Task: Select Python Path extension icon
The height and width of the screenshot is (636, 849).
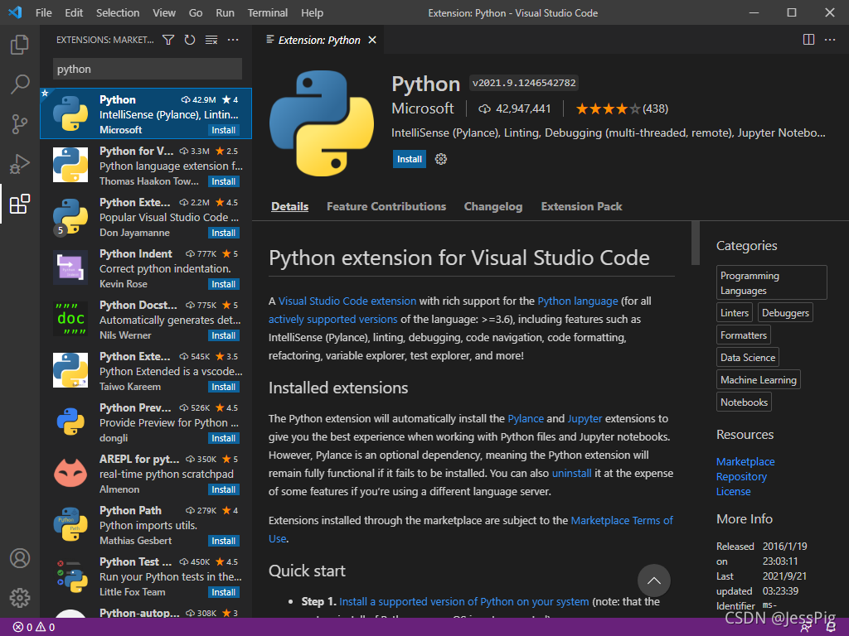Action: 70,524
